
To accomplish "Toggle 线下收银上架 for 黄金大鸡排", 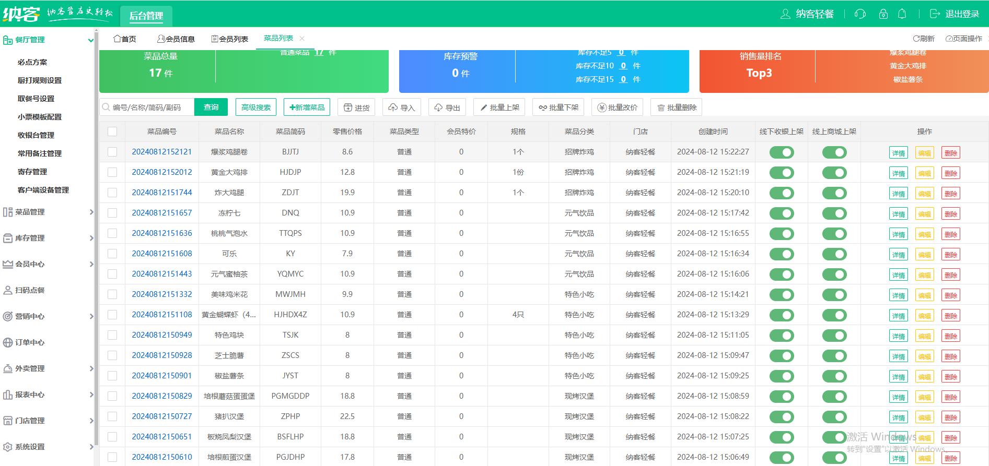I will [782, 173].
